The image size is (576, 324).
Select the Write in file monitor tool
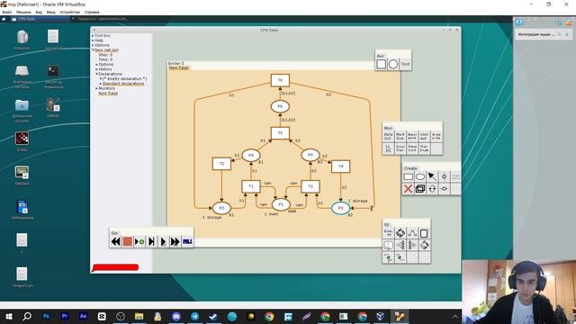pyautogui.click(x=436, y=137)
